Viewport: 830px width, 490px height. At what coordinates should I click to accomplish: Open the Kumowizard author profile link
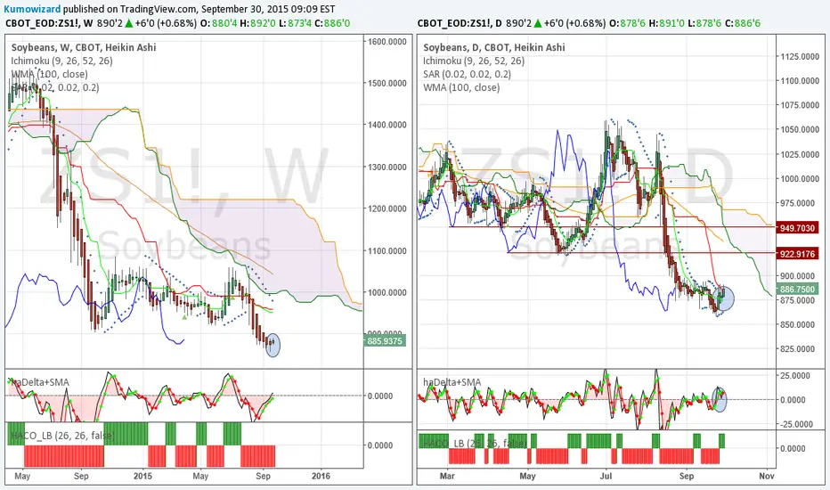(32, 9)
